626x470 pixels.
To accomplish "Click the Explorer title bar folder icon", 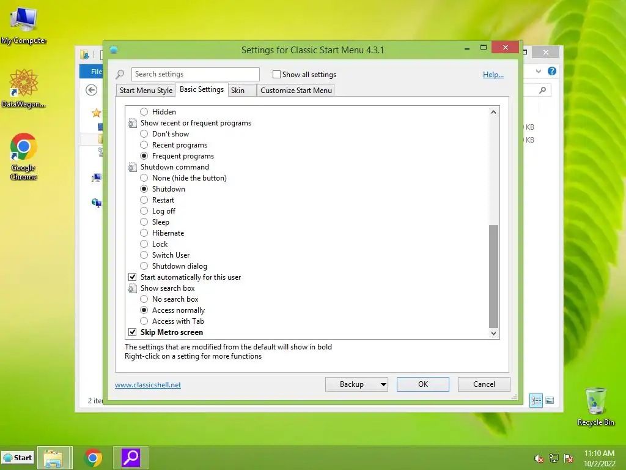I will tap(84, 54).
